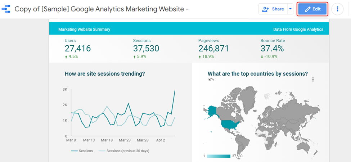The image size is (351, 162).
Task: Click the Sessions legend entry
Action: pyautogui.click(x=82, y=151)
